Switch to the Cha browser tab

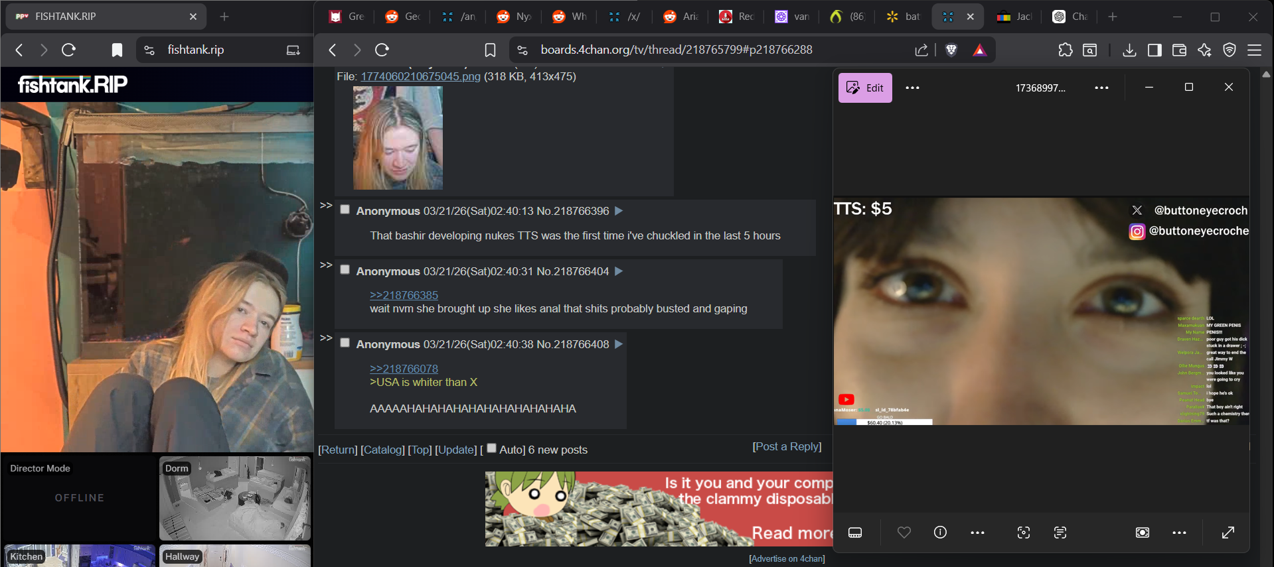point(1070,17)
